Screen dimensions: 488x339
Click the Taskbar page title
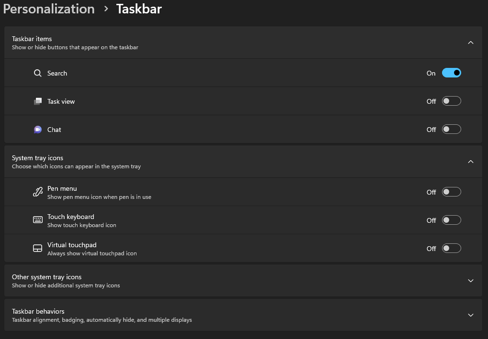[x=139, y=9]
